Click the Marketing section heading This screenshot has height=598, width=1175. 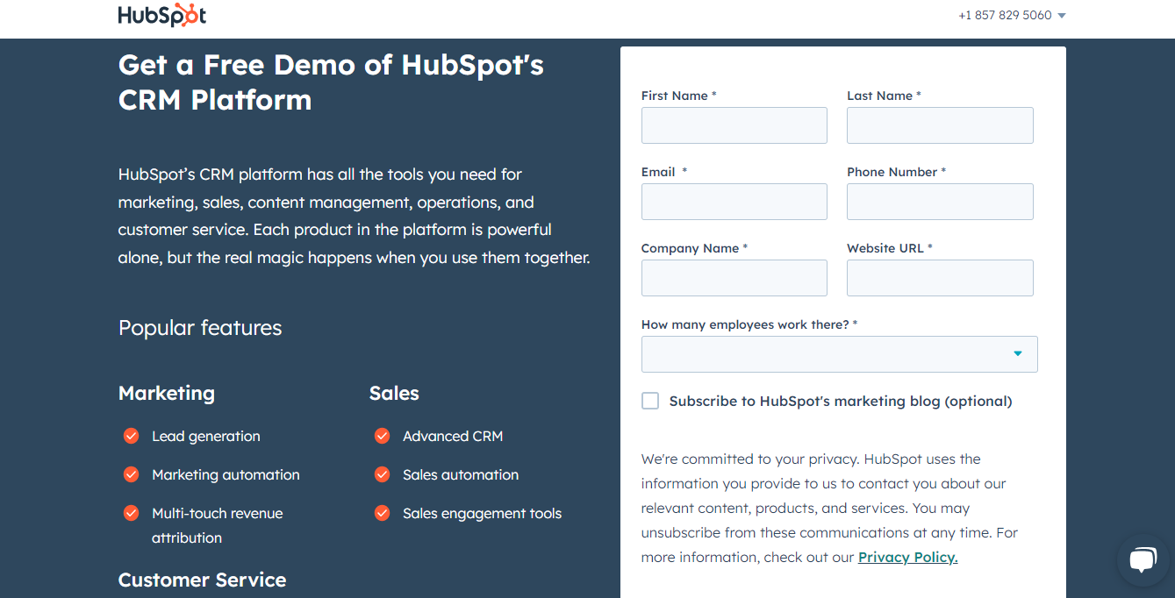pyautogui.click(x=167, y=393)
